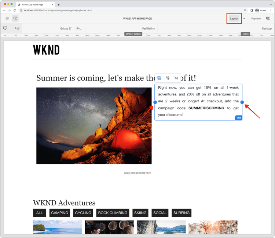Open the Guest profile button
275x238 pixels.
(261, 11)
